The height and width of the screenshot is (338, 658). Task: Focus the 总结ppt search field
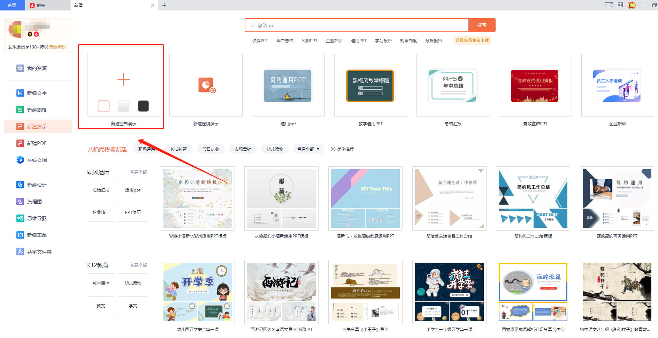[357, 25]
